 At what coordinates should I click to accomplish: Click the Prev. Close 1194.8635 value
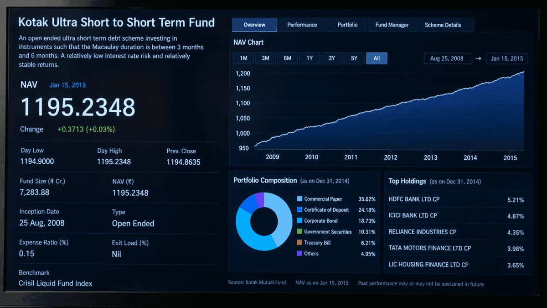pos(183,162)
